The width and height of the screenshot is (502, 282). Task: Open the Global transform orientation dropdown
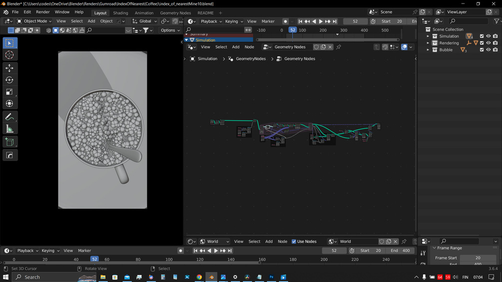point(144,21)
